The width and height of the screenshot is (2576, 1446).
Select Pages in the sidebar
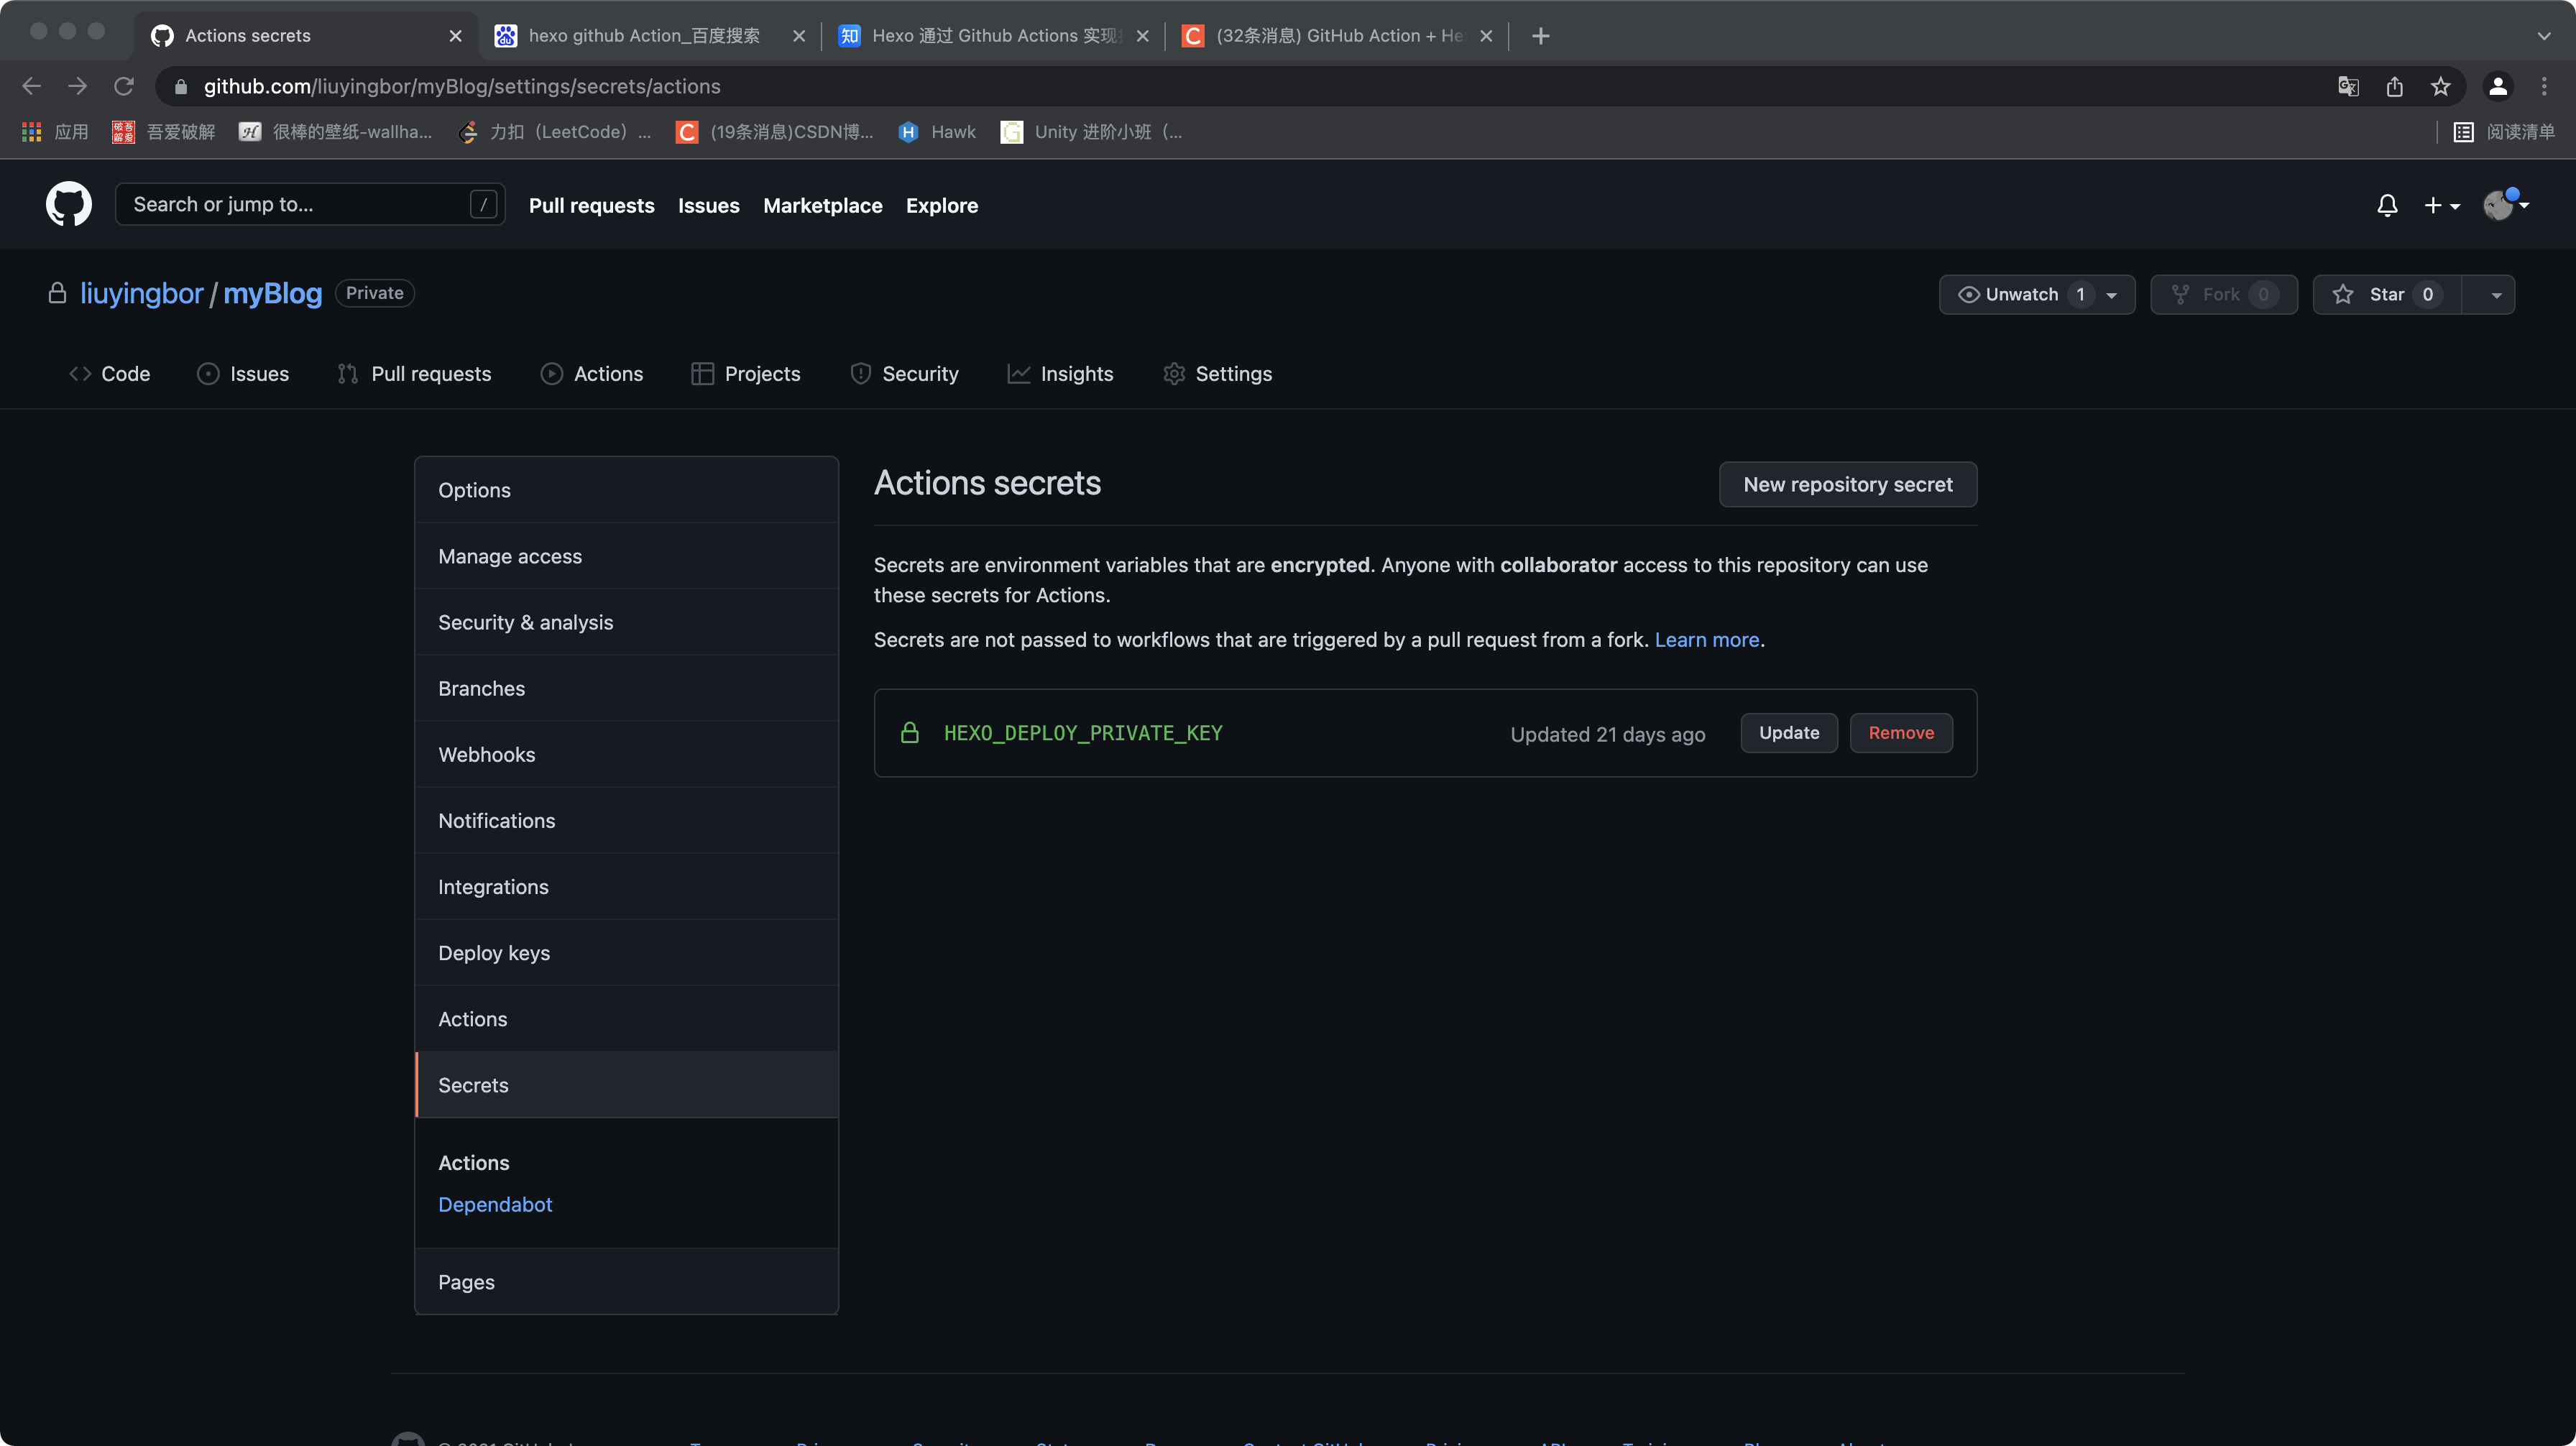(x=626, y=1281)
